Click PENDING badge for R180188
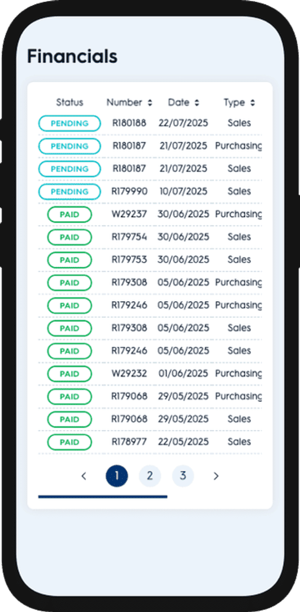The image size is (300, 612). point(69,123)
